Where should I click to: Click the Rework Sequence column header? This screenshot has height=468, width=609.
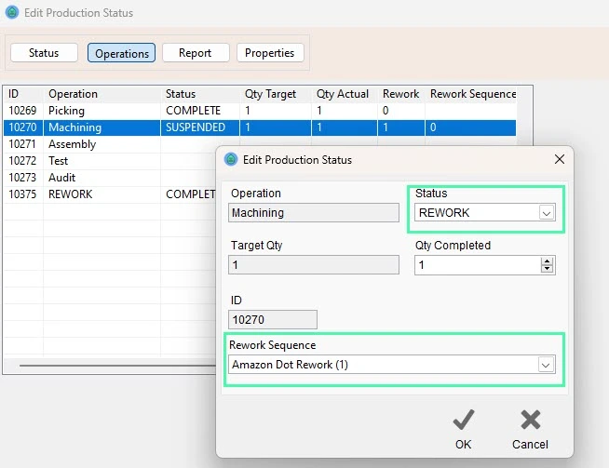click(473, 94)
